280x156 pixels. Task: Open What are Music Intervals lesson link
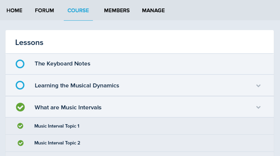pyautogui.click(x=68, y=107)
